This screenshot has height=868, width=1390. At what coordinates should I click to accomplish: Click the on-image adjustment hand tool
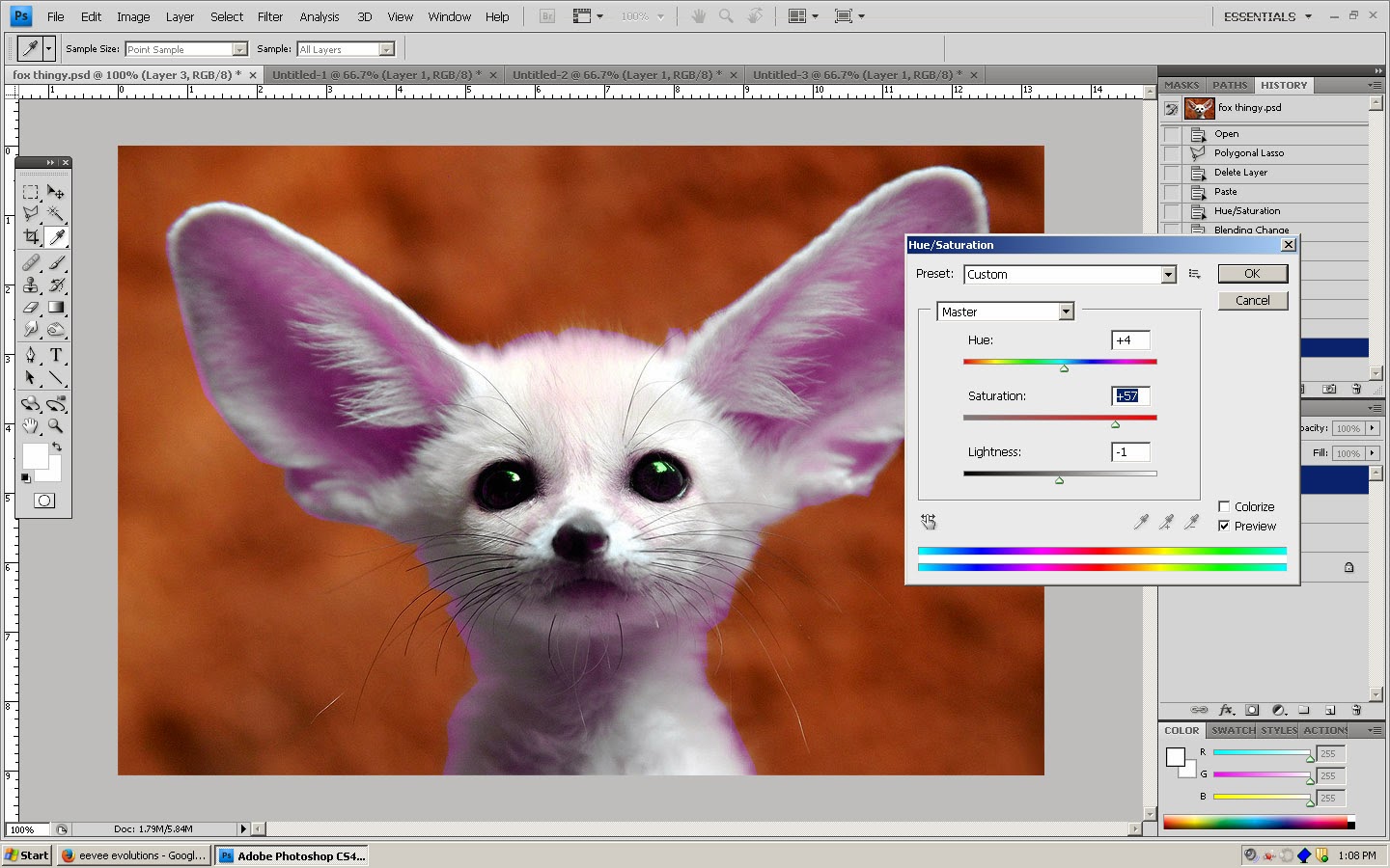pyautogui.click(x=929, y=522)
